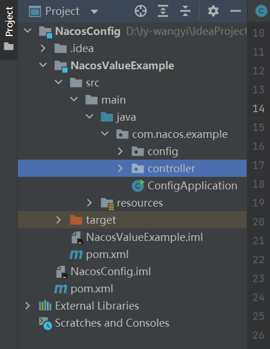270x349 pixels.
Task: Open the ConfigApplication class label
Action: point(193,186)
